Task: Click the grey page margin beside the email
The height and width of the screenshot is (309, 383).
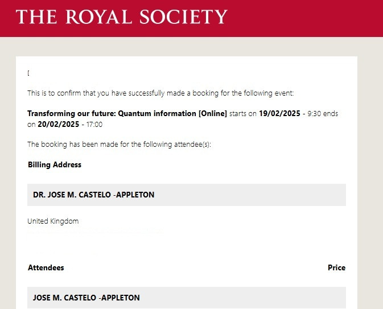Action: (x=370, y=171)
